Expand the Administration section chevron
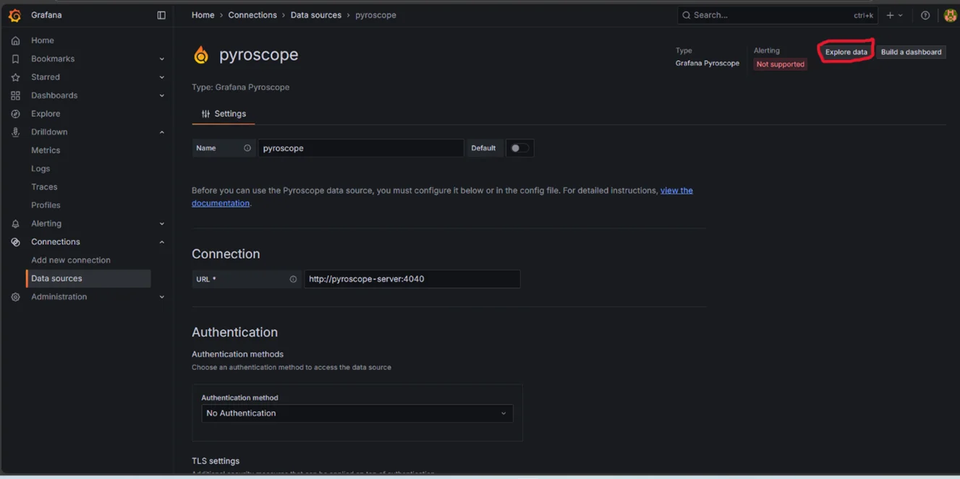960x479 pixels. pos(161,297)
